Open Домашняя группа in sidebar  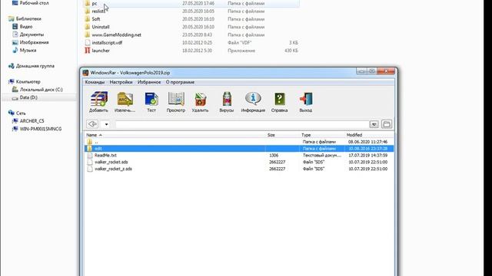click(35, 66)
